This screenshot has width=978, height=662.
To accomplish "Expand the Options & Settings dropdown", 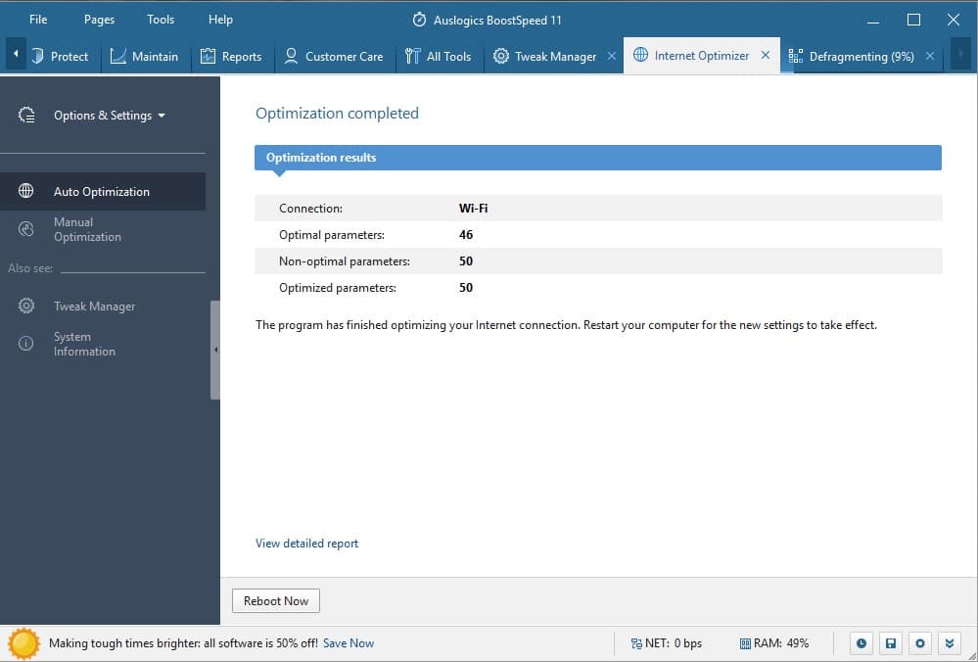I will (110, 116).
